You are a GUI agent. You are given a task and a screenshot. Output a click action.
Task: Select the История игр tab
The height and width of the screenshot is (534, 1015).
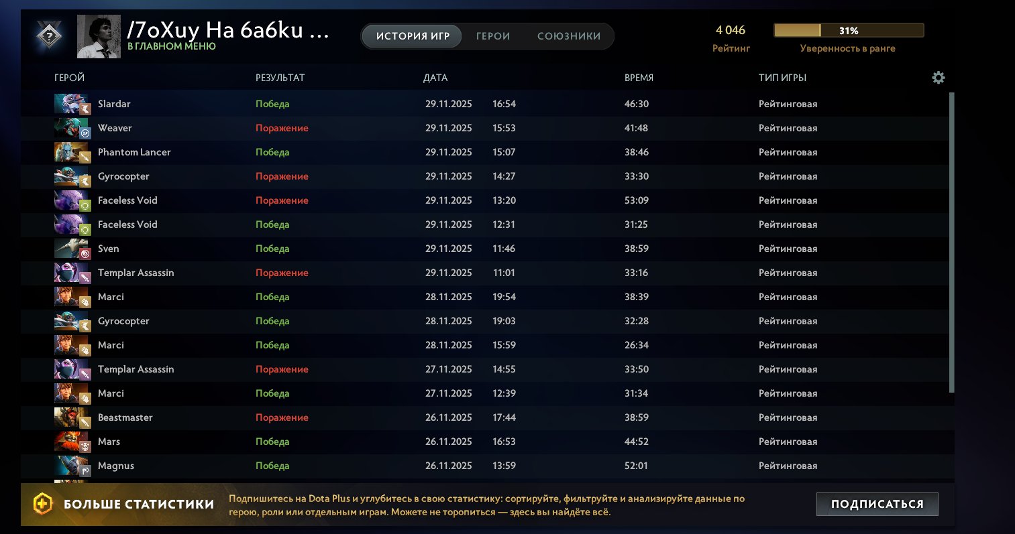coord(413,36)
